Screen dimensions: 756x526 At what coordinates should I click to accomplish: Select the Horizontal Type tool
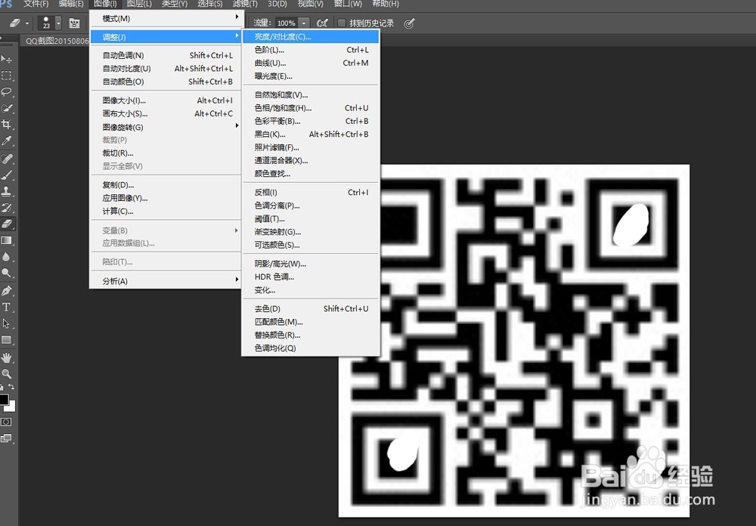pos(7,307)
